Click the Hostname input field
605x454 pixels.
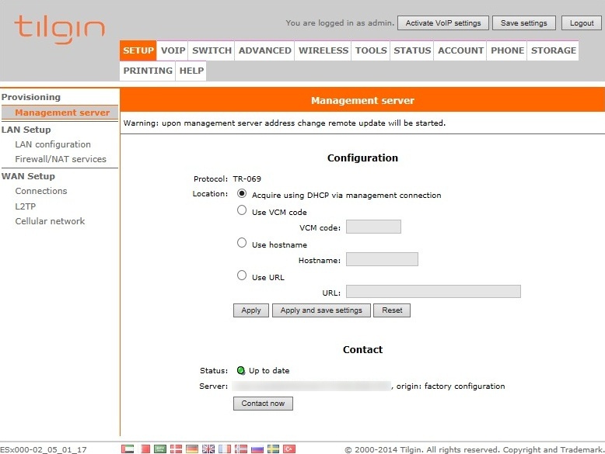pyautogui.click(x=382, y=259)
